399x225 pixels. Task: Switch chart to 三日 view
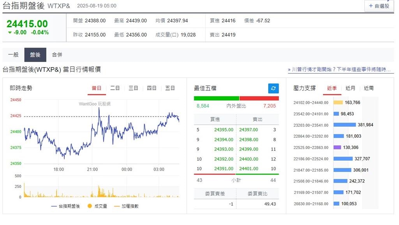[x=133, y=88]
